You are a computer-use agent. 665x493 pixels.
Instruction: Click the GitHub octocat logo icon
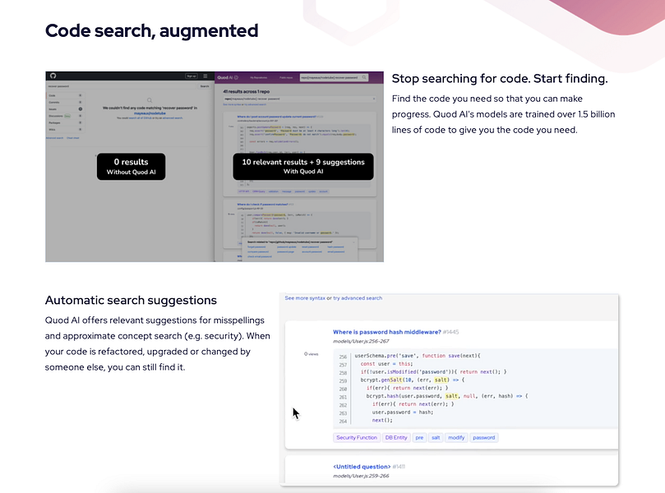pyautogui.click(x=53, y=76)
